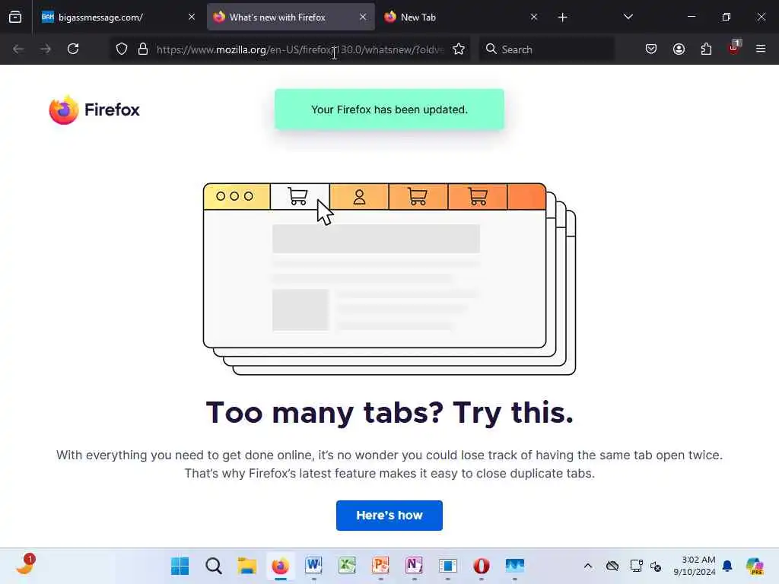This screenshot has width=779, height=584.
Task: Open the widgets icon with the red badge
Action: tap(25, 565)
